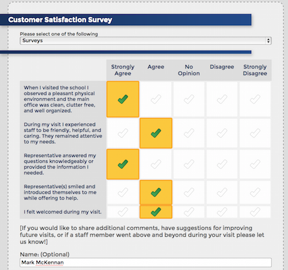The image size is (288, 270).
Task: Uncheck Strongly Agree for pleasant physical environment
Action: tap(123, 99)
